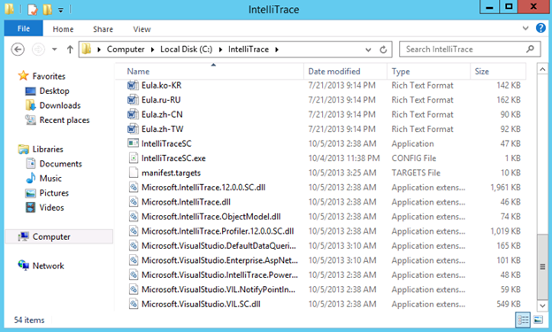This screenshot has width=552, height=332.
Task: Click the Properties quick access toolbar icon
Action: (32, 10)
